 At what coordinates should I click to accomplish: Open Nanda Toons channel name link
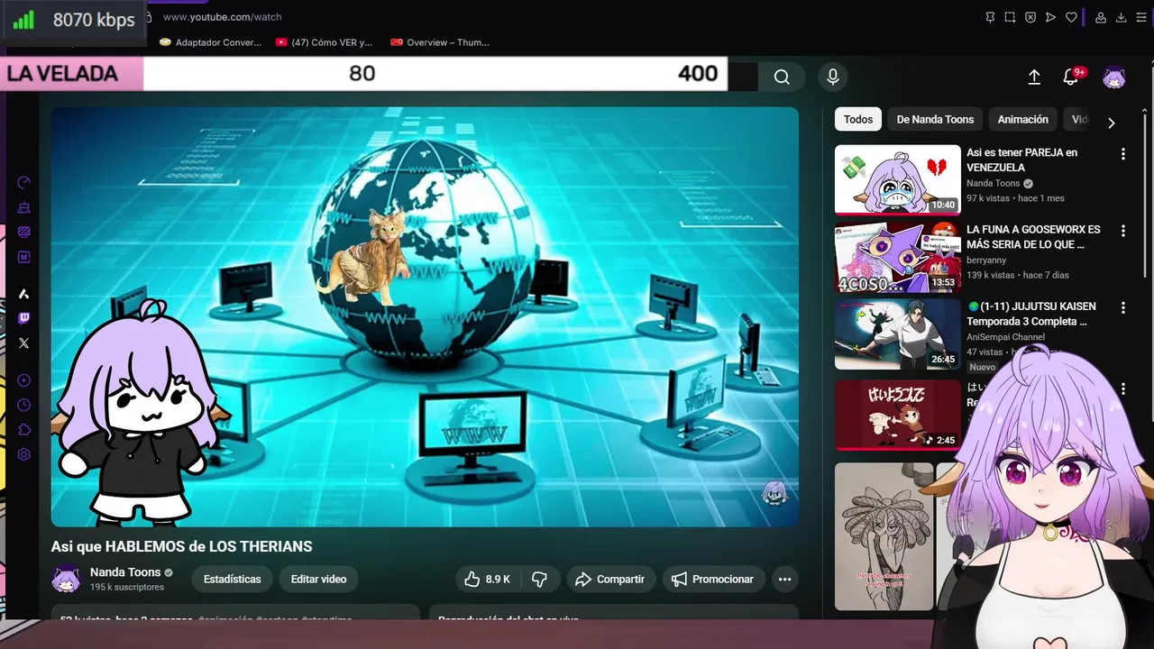pyautogui.click(x=125, y=572)
